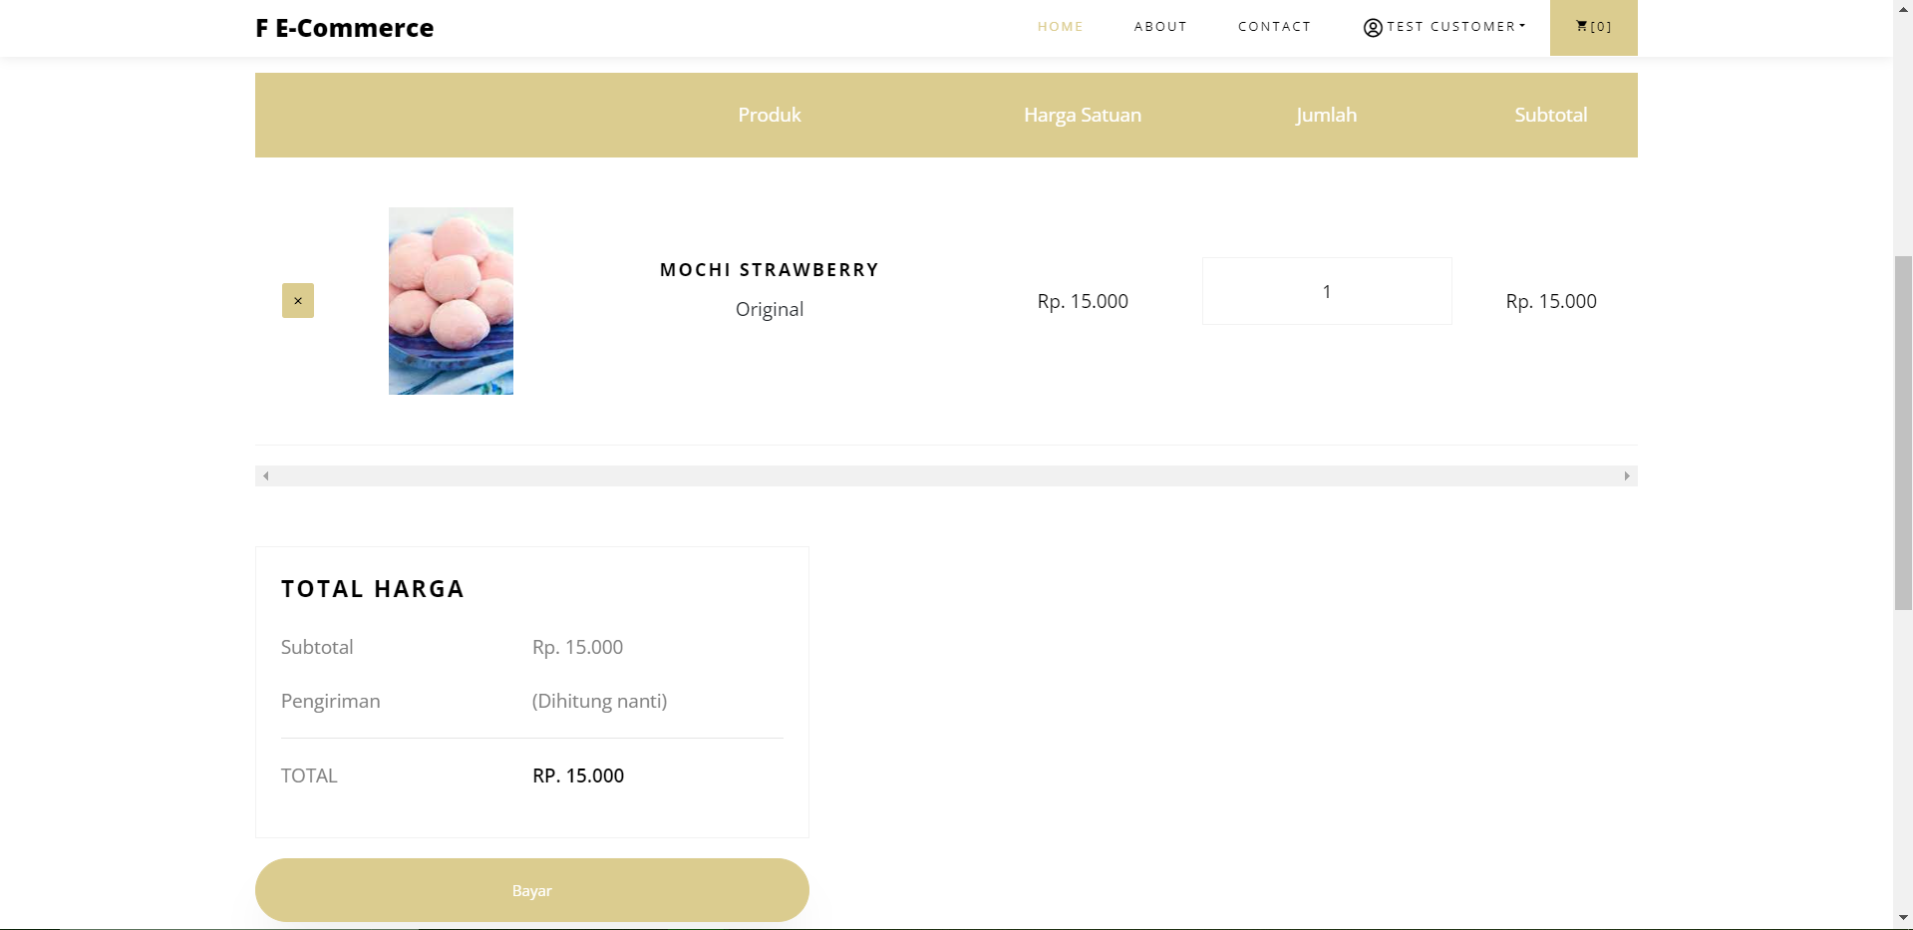Navigate to the CONTACT menu item
This screenshot has width=1913, height=930.
[1274, 27]
